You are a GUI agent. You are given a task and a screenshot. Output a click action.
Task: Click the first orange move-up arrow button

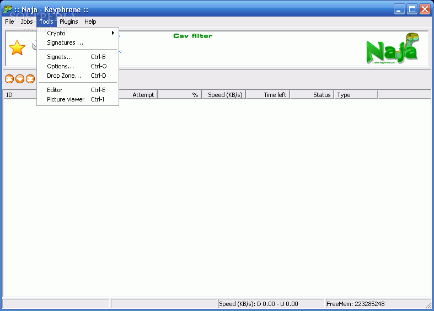[x=9, y=79]
